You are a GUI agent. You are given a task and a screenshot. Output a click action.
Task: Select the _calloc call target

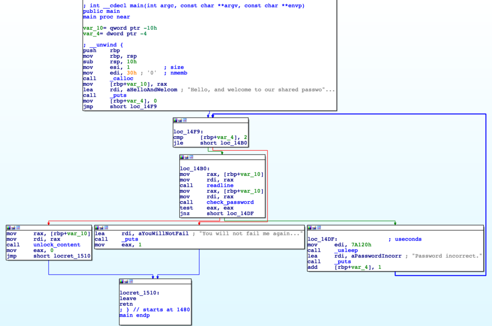(122, 79)
